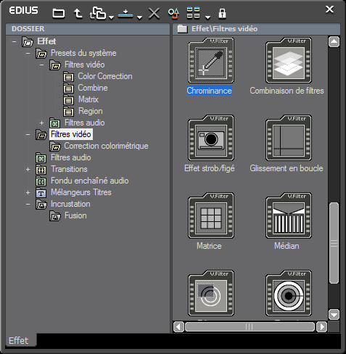Click the new folder icon in toolbar
This screenshot has width=346, height=354.
tap(59, 13)
